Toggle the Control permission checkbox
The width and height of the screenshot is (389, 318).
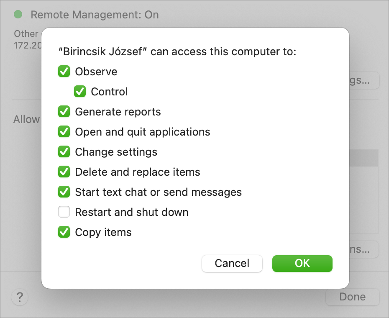[80, 92]
